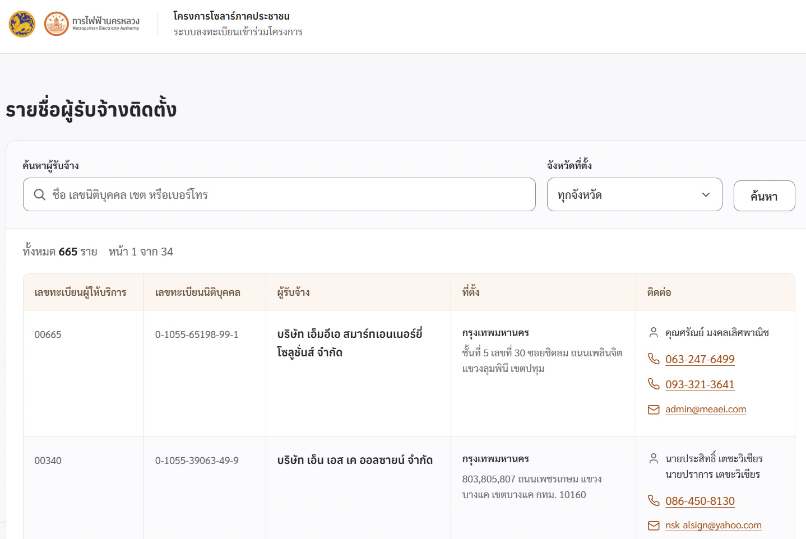Viewport: 806px width, 539px height.
Task: Click the phone icon beside 086-450-8130
Action: click(654, 500)
